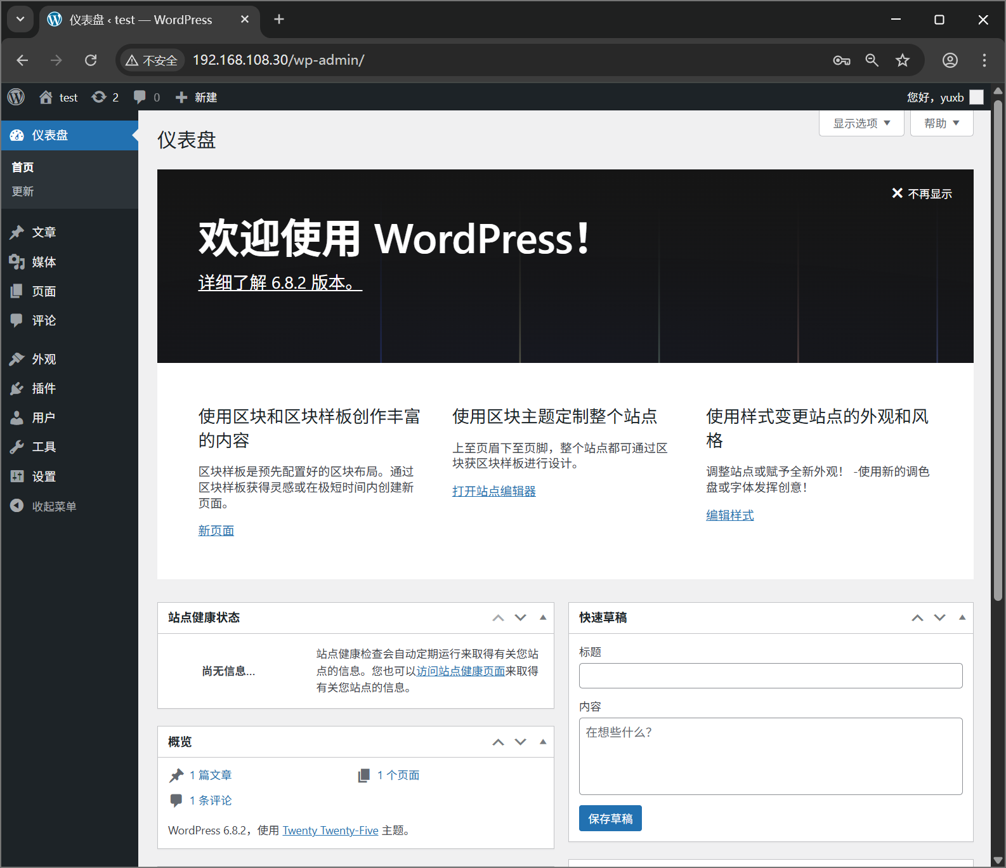1006x868 pixels.
Task: Open the browser three-dot menu
Action: [x=984, y=60]
